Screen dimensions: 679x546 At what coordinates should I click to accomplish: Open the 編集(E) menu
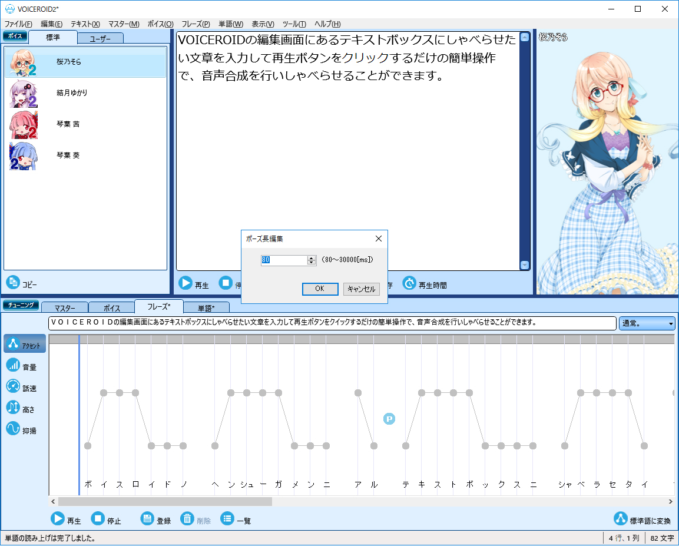click(x=52, y=24)
